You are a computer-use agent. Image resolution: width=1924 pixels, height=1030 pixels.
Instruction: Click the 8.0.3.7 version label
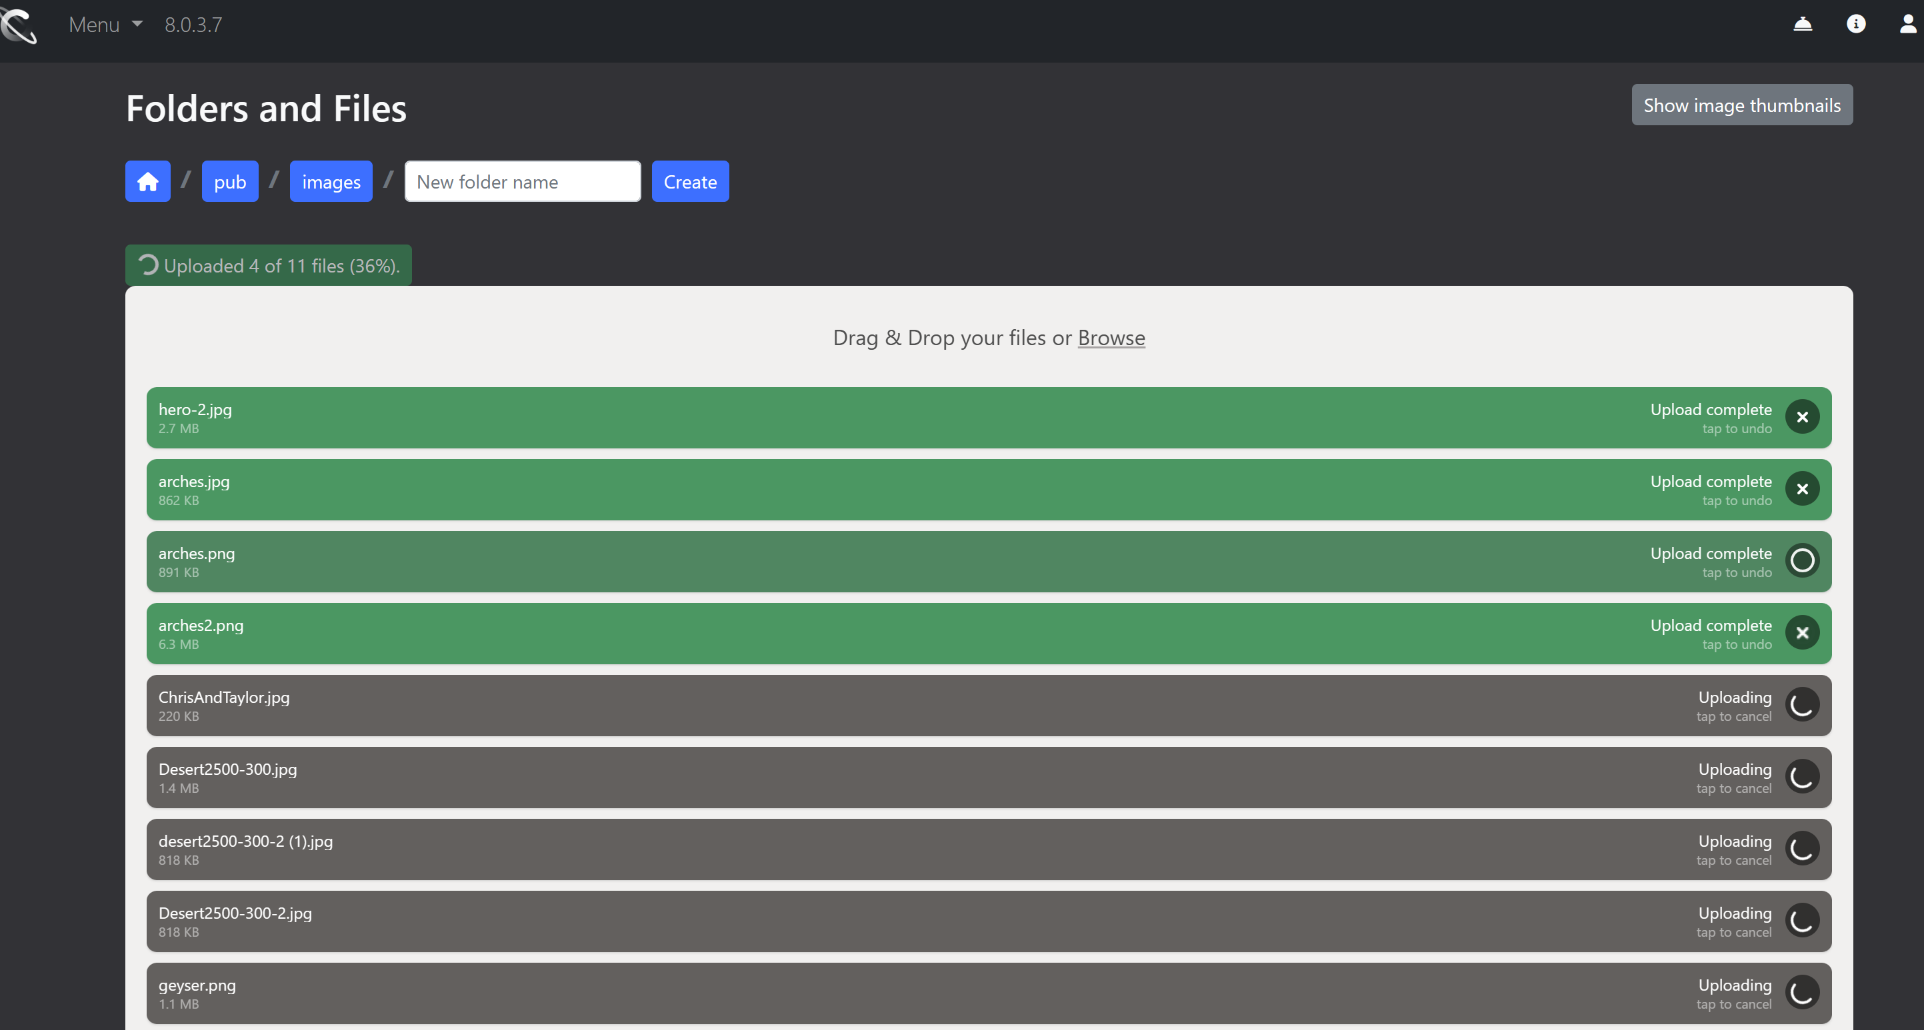point(193,25)
